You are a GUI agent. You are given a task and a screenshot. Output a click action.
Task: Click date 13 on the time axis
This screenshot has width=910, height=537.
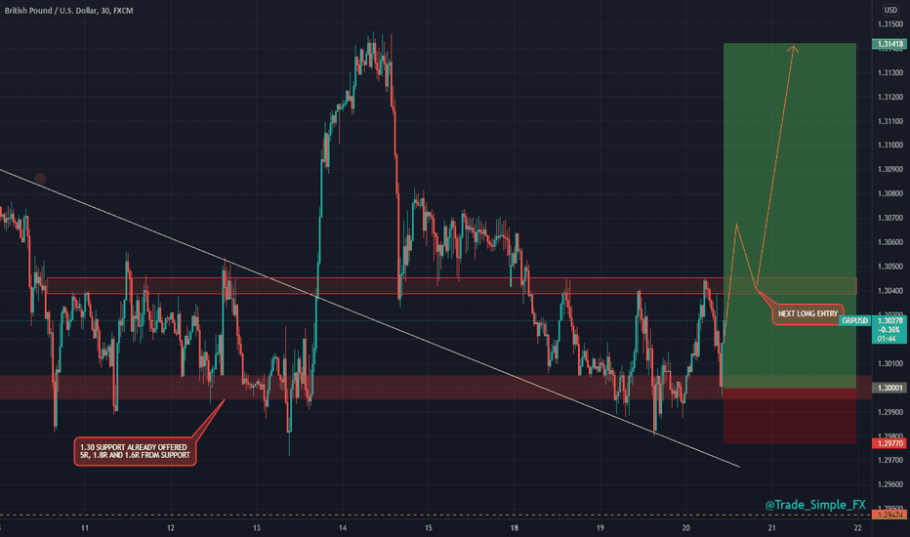click(257, 527)
